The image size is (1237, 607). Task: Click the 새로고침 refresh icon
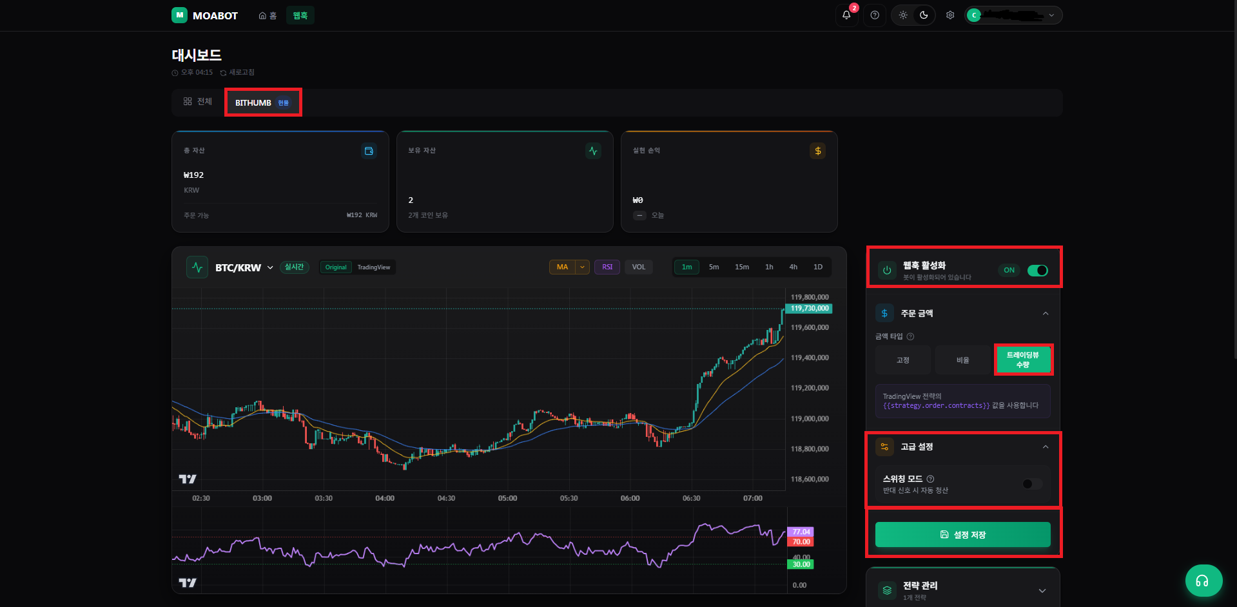(x=223, y=73)
